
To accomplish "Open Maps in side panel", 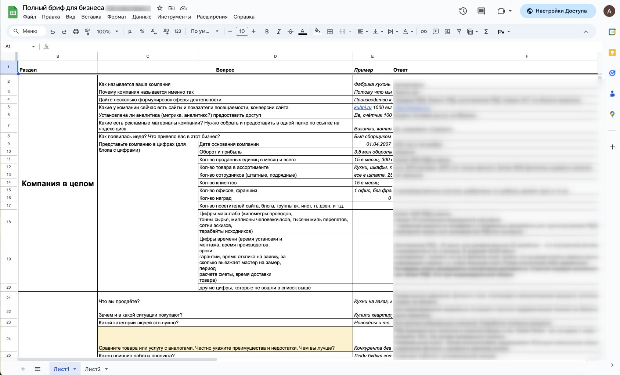I will [612, 114].
